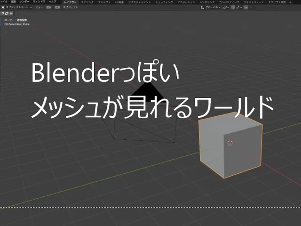Switch to the アニメーション workspace tab
Image resolution: width=301 pixels, height=226 pixels.
pos(186,2)
